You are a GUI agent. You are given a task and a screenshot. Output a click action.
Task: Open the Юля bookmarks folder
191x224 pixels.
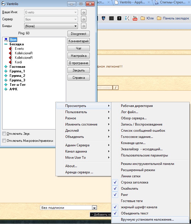147,18
